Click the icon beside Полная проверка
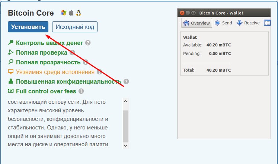This screenshot has width=278, height=164. click(x=11, y=52)
